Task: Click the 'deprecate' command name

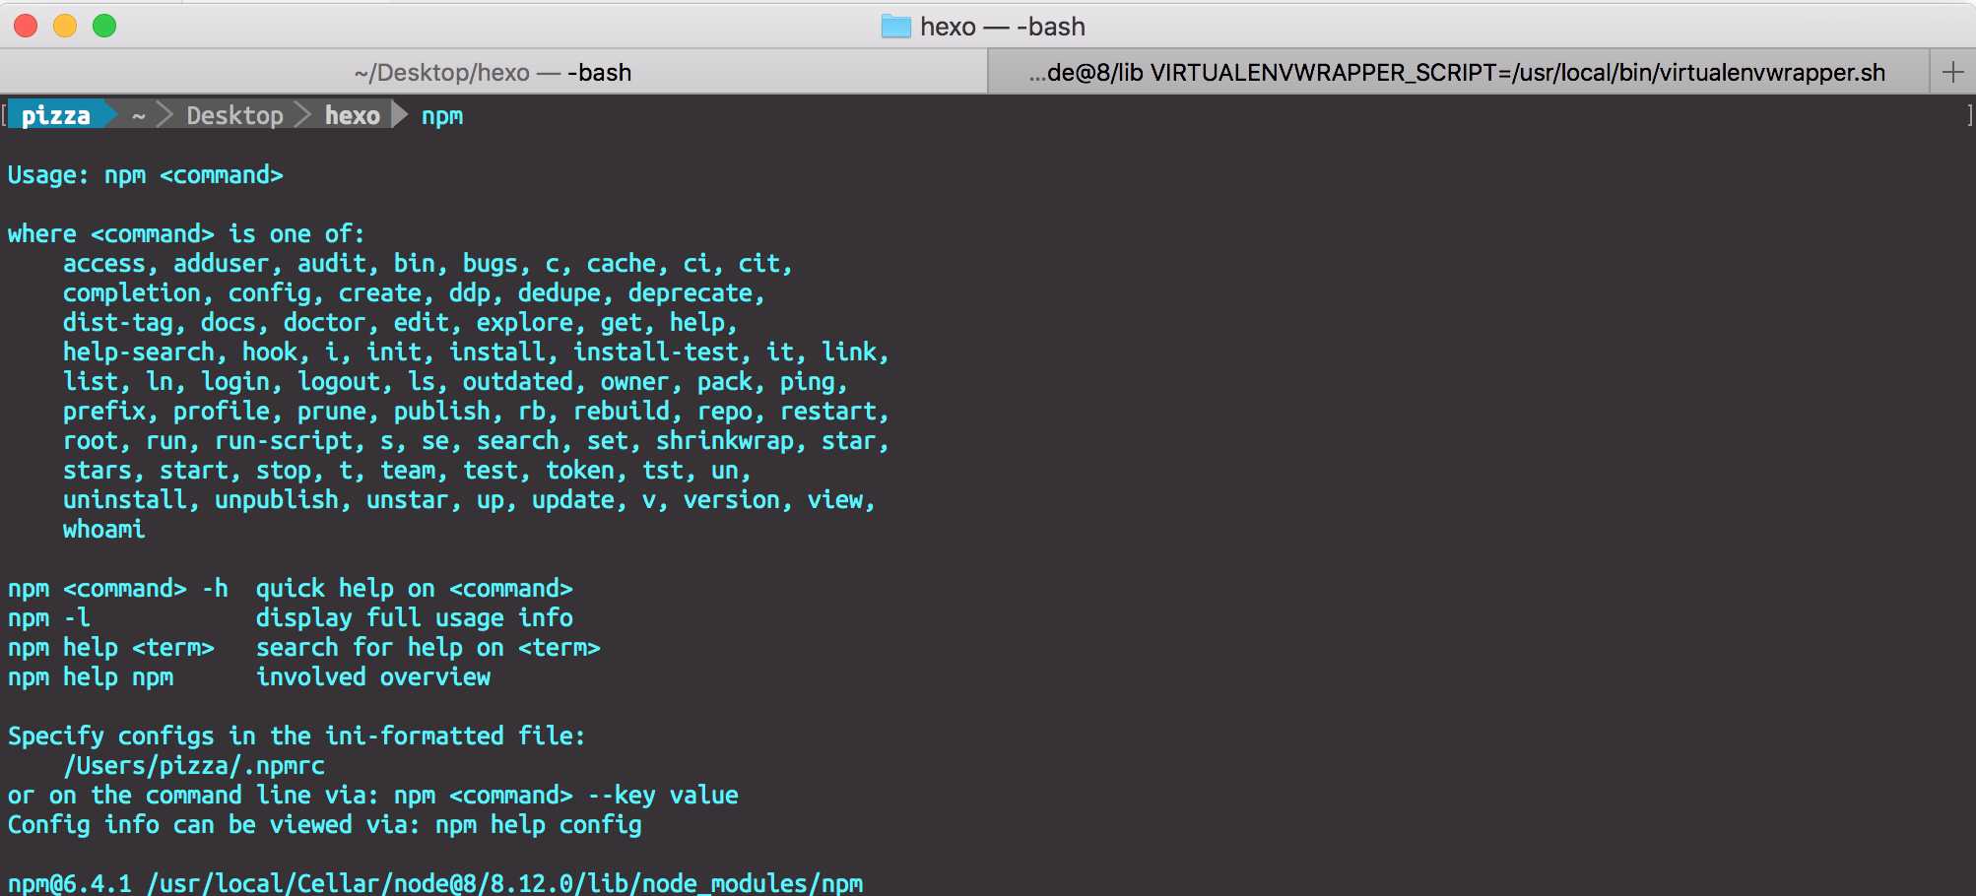Action: (691, 293)
